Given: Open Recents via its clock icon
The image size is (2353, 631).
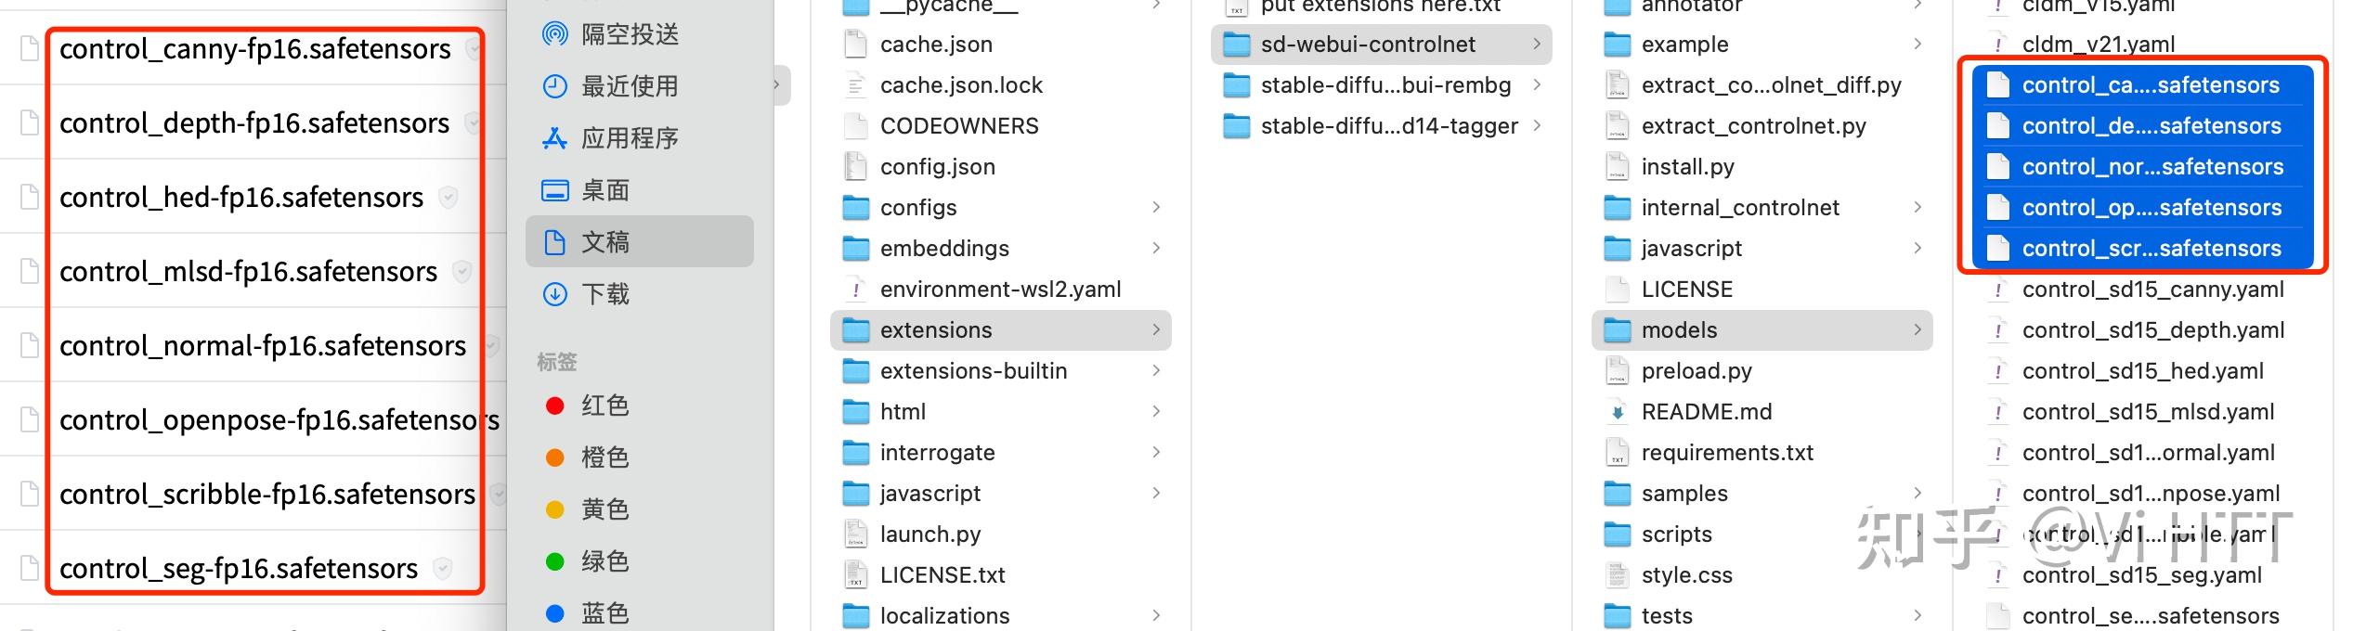Looking at the screenshot, I should [x=554, y=86].
